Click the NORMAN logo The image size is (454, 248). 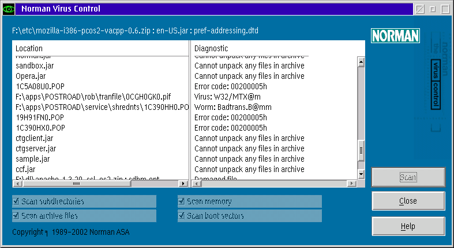coord(395,36)
